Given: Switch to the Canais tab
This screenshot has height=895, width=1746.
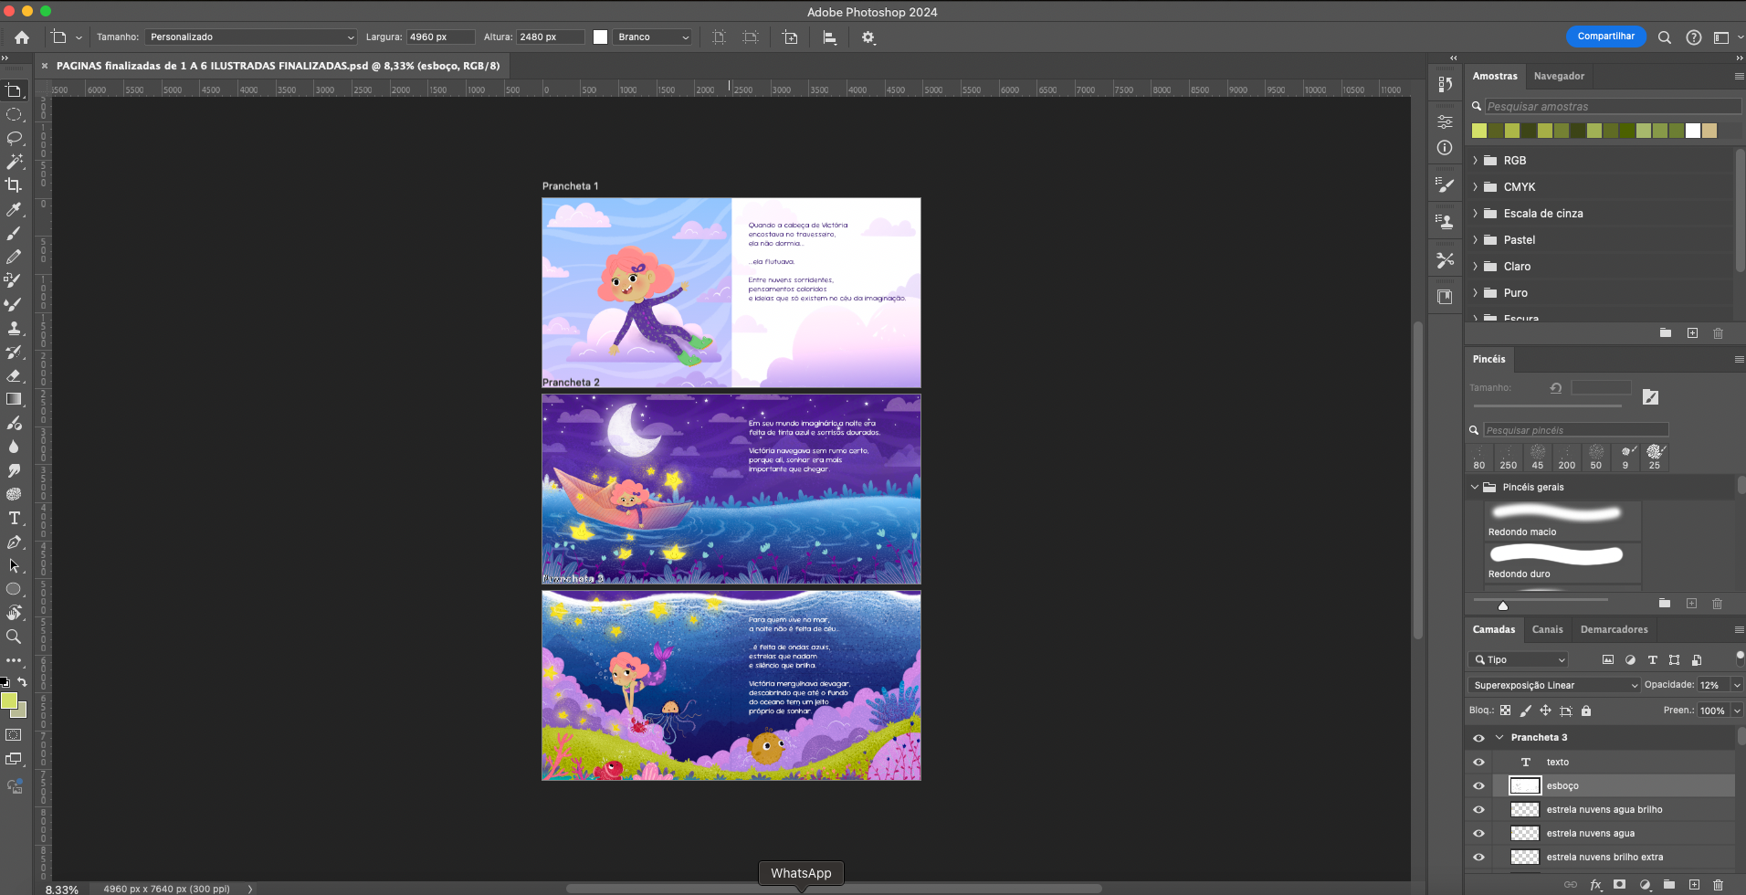Looking at the screenshot, I should pos(1547,629).
